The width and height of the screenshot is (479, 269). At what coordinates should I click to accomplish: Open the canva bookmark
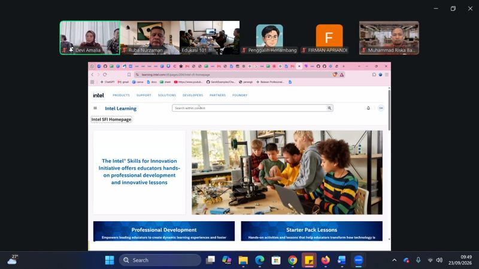[138, 82]
